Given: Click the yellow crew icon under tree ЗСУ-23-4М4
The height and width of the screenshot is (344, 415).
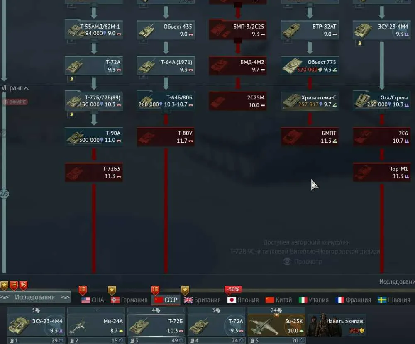Looking at the screenshot, I should 359,44.
